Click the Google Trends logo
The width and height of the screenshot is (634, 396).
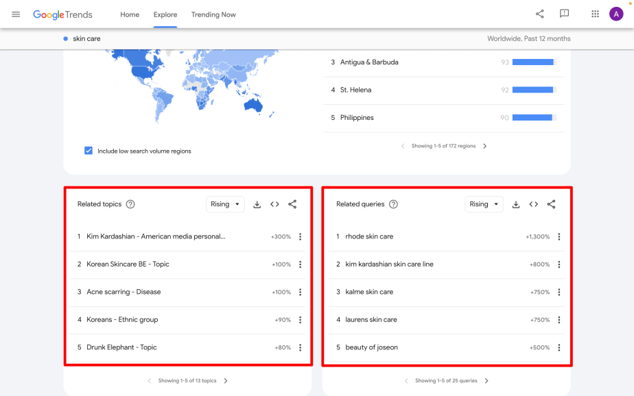(x=62, y=14)
